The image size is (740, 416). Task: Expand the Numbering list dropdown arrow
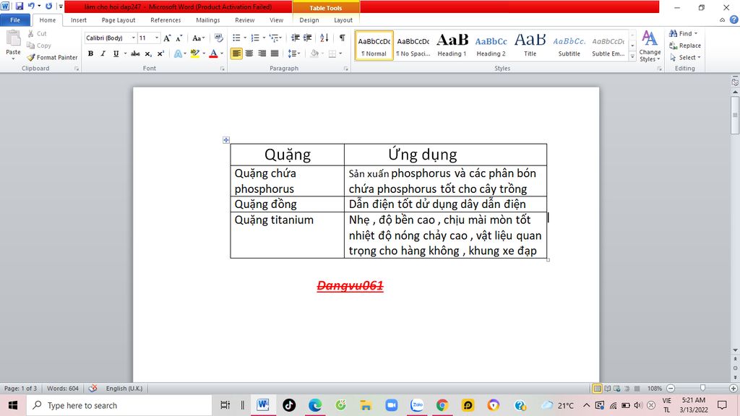264,38
